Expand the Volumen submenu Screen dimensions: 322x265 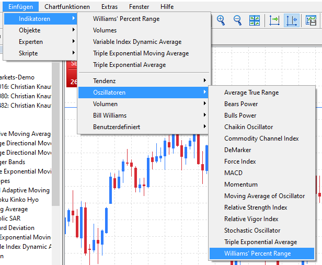point(143,104)
